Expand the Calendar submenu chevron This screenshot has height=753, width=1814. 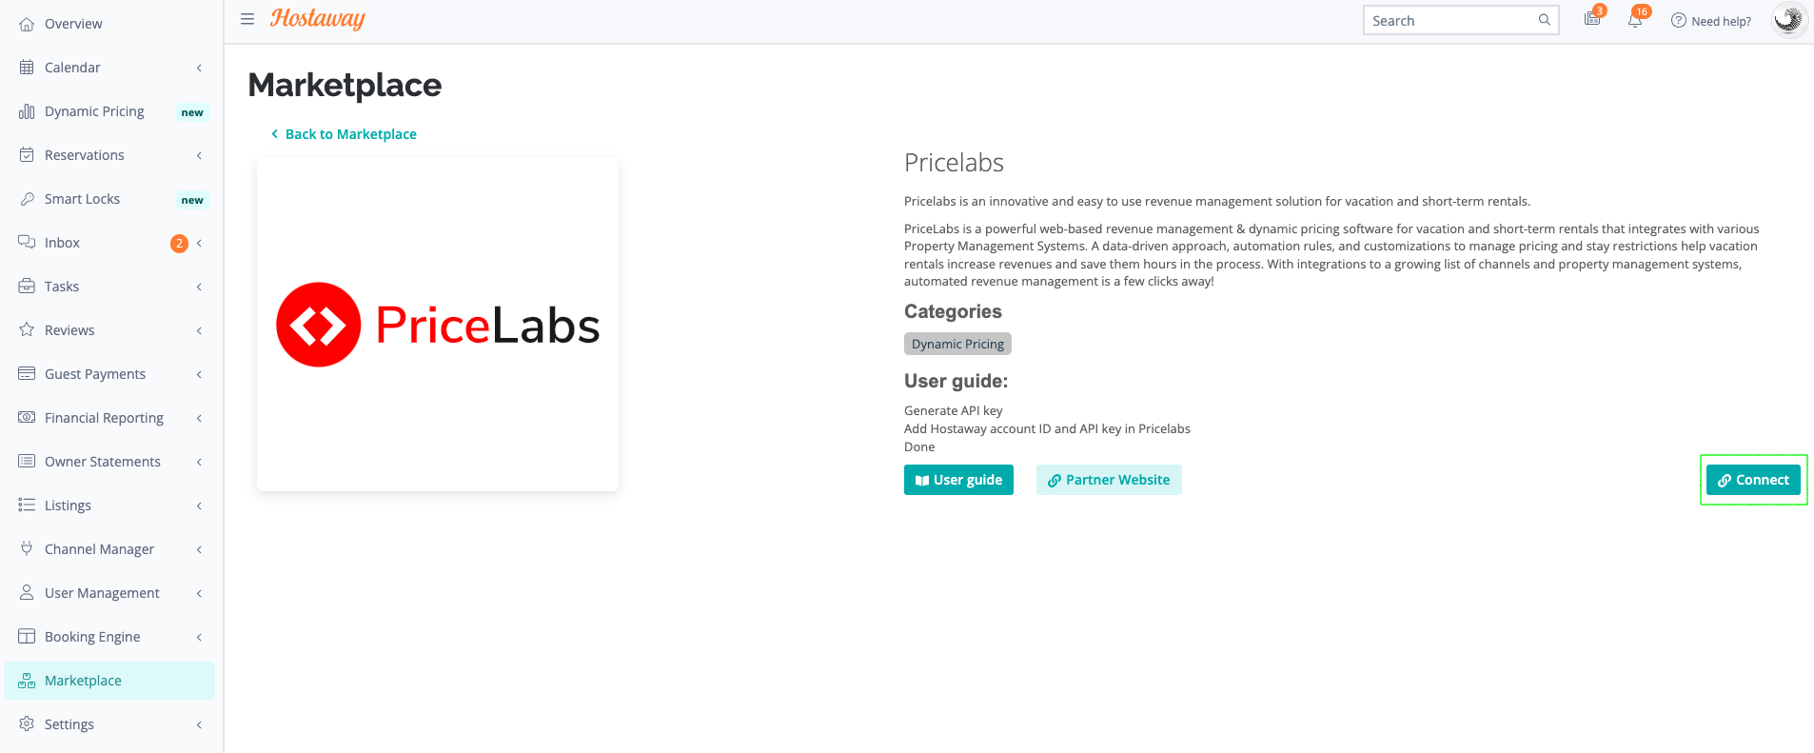point(199,68)
